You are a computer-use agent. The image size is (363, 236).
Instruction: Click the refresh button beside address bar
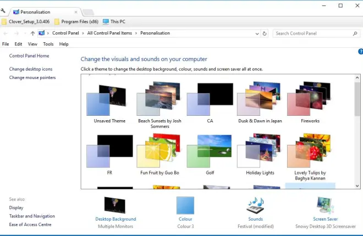click(265, 33)
